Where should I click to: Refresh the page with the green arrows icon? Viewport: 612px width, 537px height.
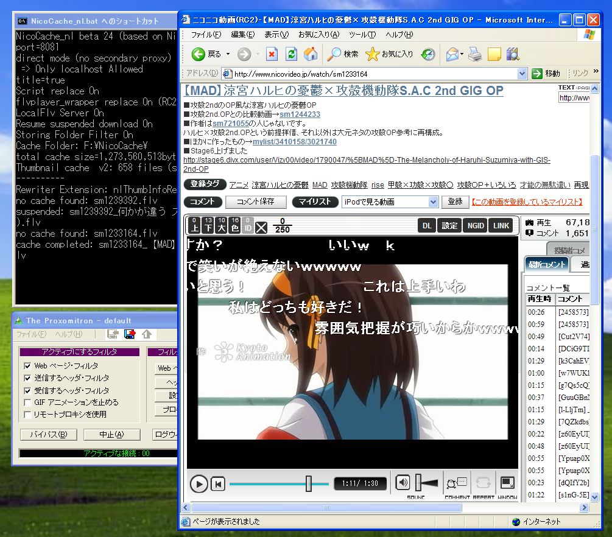pyautogui.click(x=291, y=54)
